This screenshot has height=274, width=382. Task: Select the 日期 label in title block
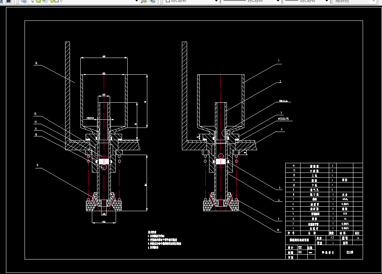tap(310, 248)
